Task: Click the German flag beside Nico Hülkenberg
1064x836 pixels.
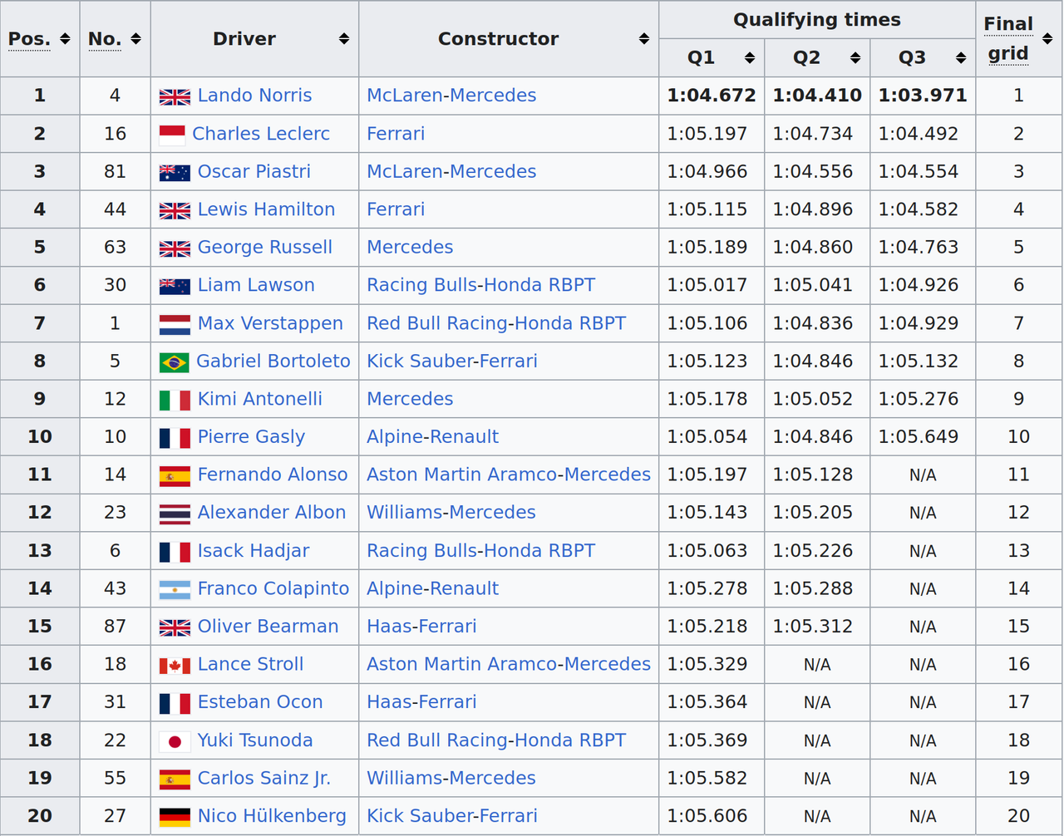Action: point(175,817)
